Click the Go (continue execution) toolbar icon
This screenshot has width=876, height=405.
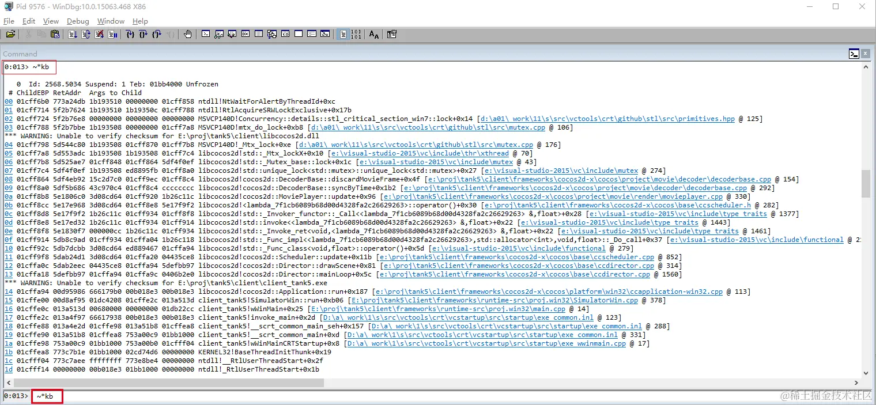click(73, 34)
